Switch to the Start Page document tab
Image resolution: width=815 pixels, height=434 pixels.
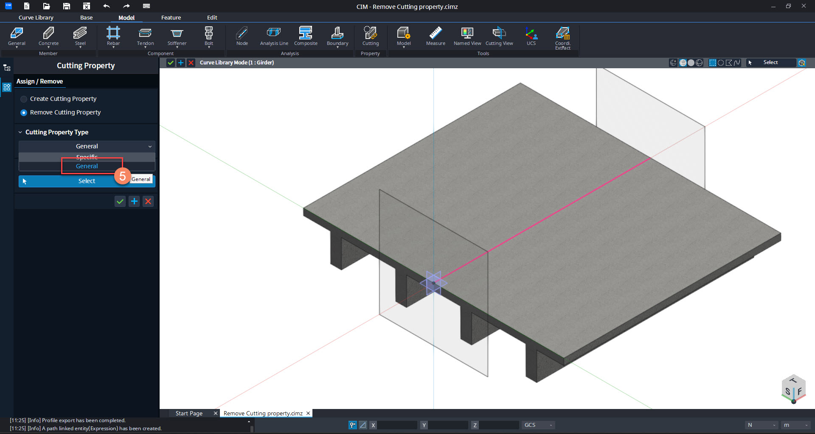coord(189,413)
